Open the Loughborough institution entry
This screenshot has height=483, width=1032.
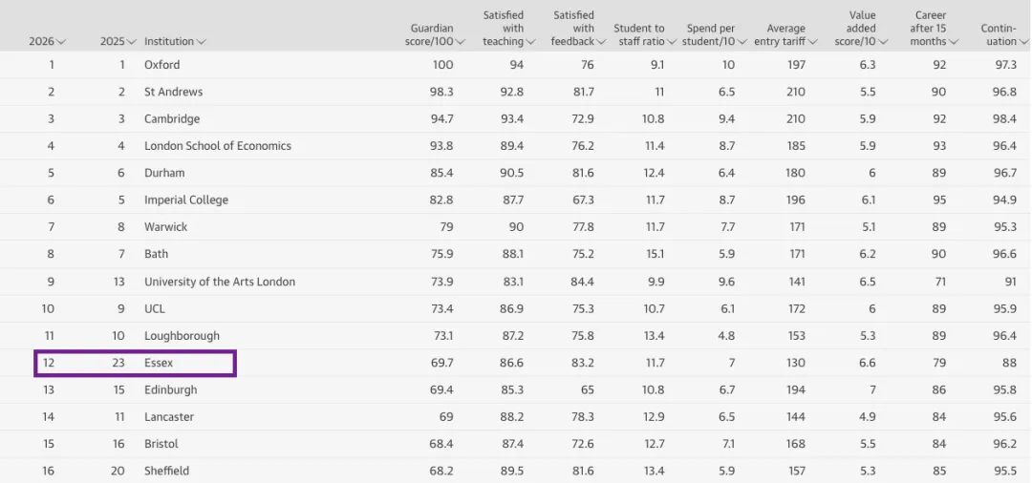tap(182, 336)
